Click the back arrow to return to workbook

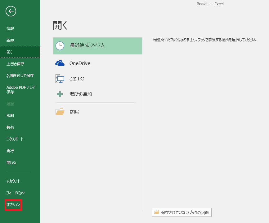pos(11,11)
